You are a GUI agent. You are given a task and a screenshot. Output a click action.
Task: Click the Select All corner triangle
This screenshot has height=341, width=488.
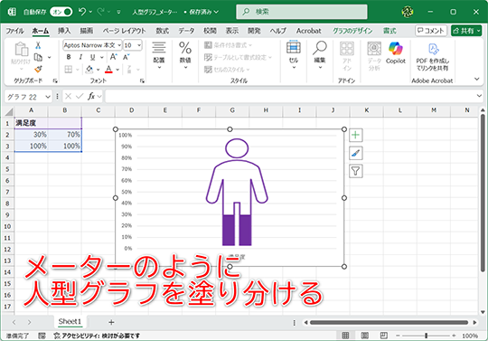[x=9, y=111]
